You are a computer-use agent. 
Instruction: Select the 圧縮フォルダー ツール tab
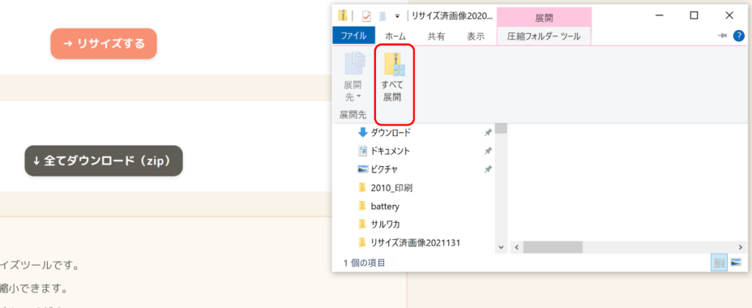click(544, 36)
